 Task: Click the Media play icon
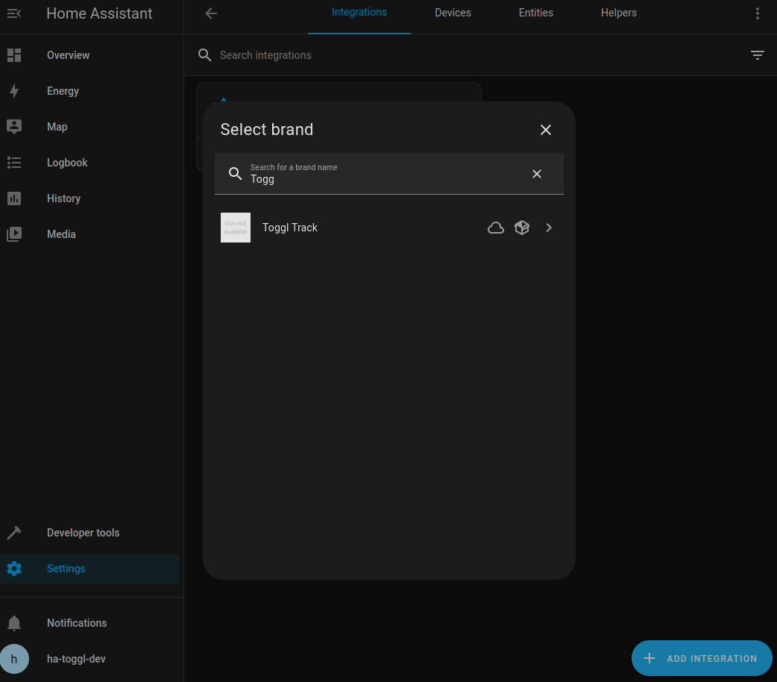click(x=14, y=234)
